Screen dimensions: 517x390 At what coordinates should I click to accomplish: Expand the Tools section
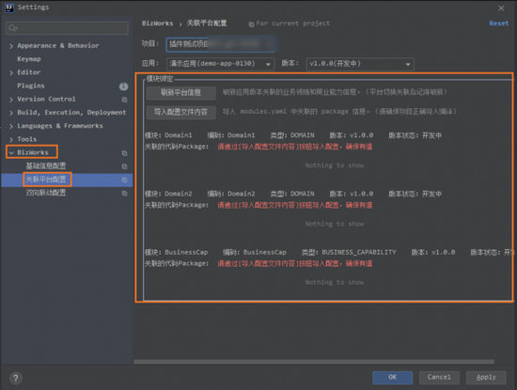tap(11, 139)
